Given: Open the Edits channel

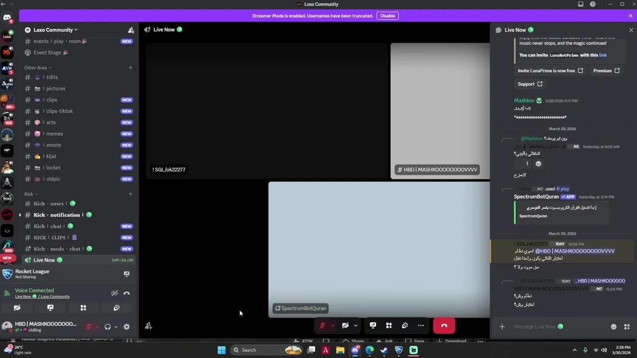Looking at the screenshot, I should (x=79, y=77).
